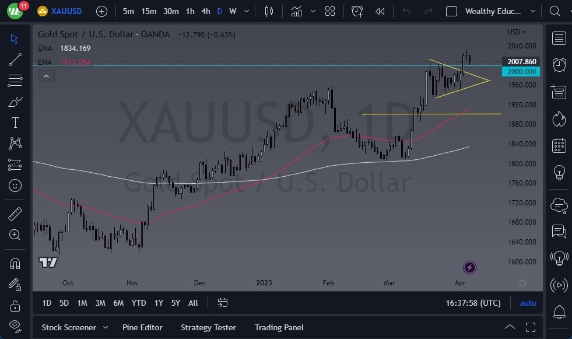Select the YTD date range

139,303
